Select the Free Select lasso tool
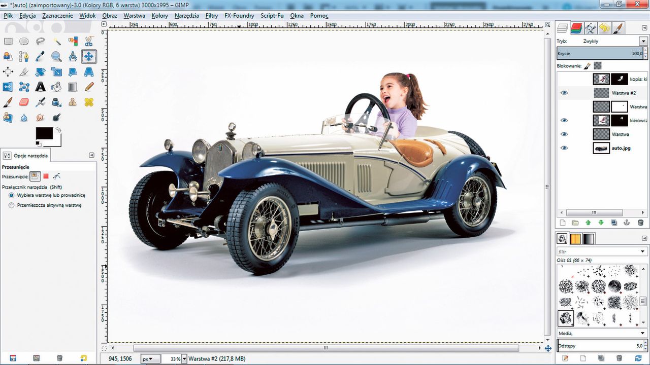 pos(40,41)
